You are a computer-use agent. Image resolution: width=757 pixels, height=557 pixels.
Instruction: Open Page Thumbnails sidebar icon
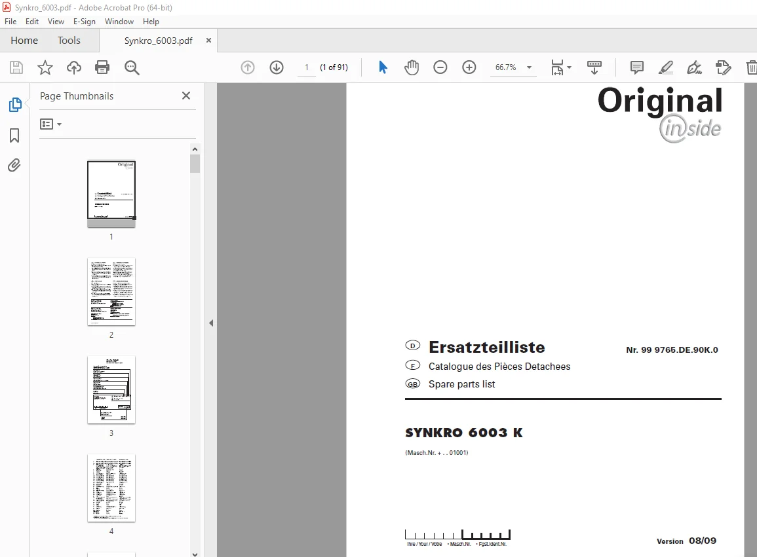tap(15, 105)
